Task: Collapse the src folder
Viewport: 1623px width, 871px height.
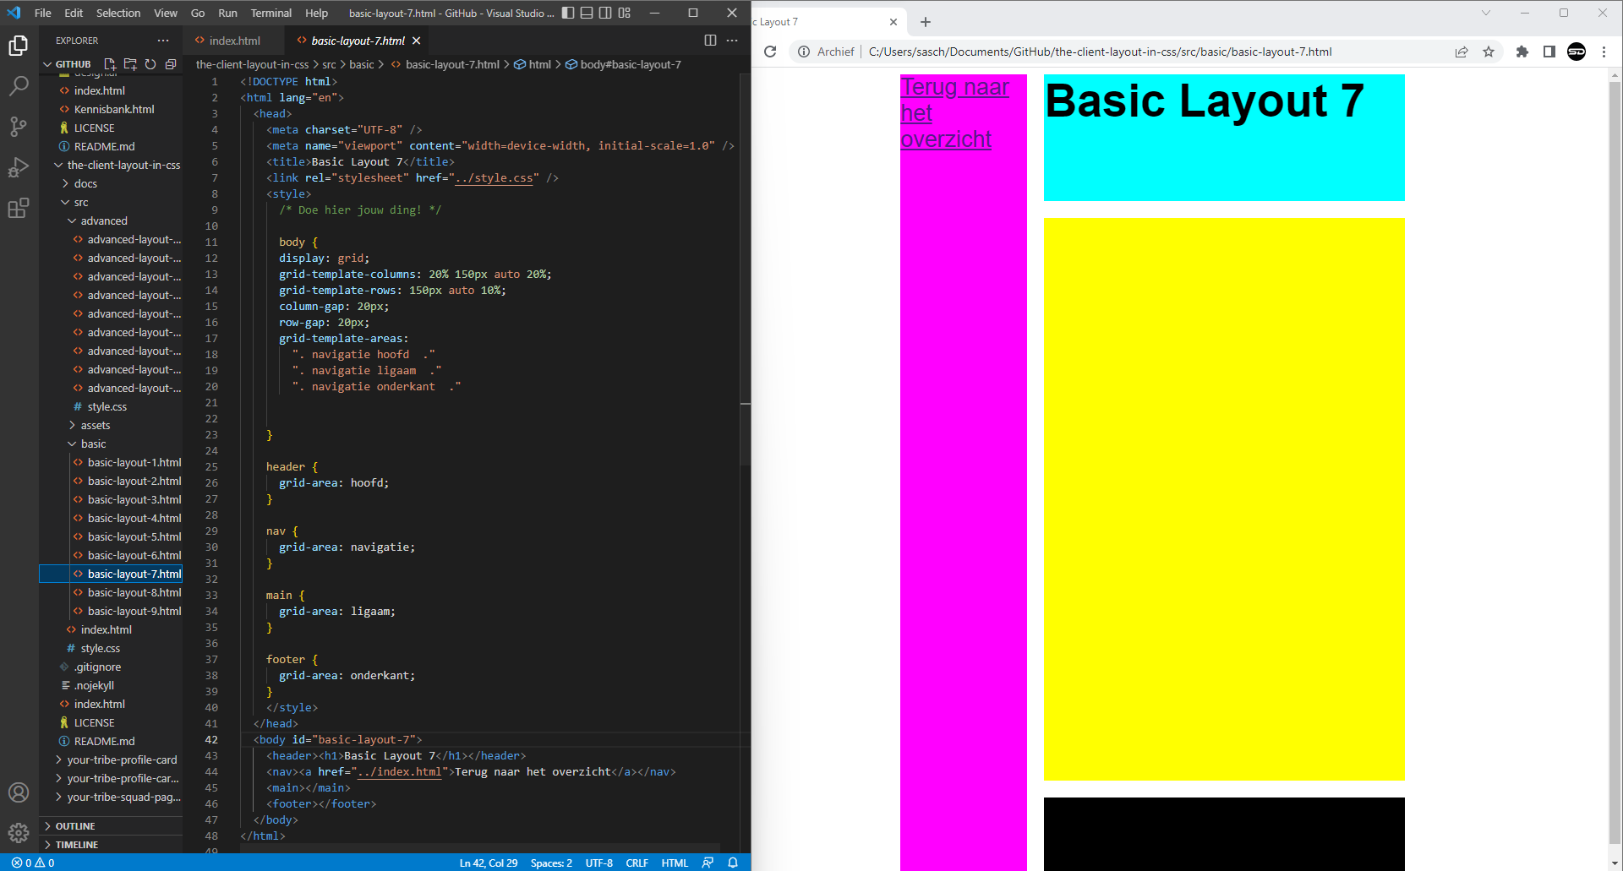Action: pyautogui.click(x=76, y=202)
